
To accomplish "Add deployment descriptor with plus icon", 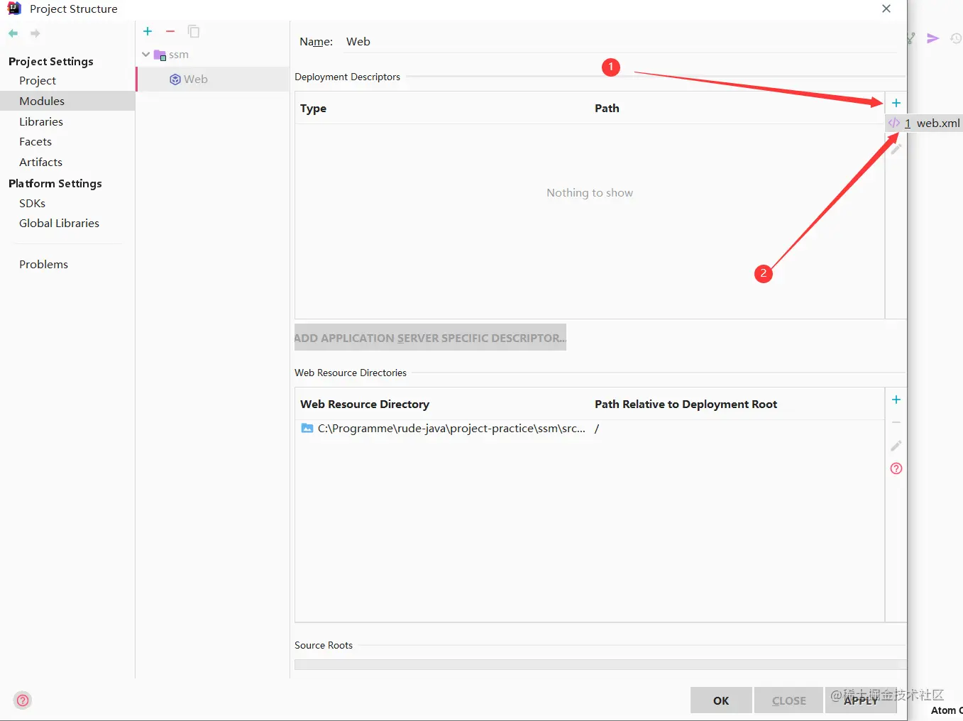I will click(896, 103).
